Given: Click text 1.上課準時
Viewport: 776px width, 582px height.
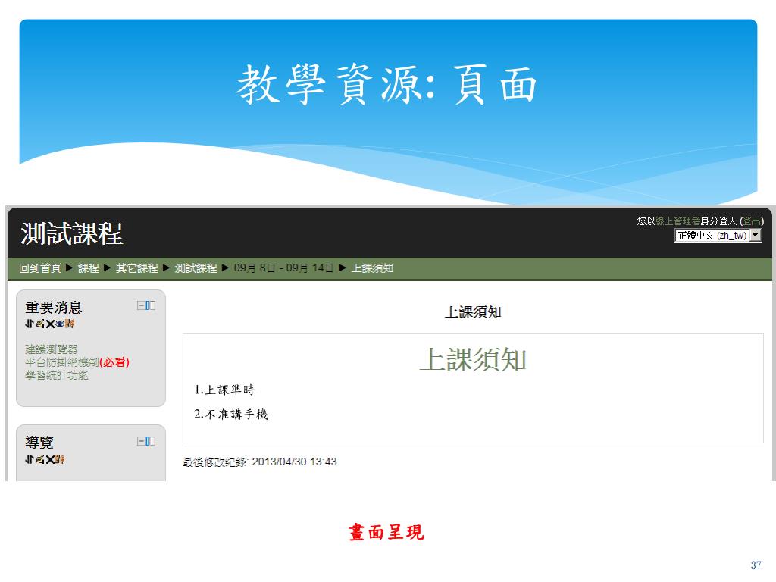Looking at the screenshot, I should pyautogui.click(x=224, y=390).
